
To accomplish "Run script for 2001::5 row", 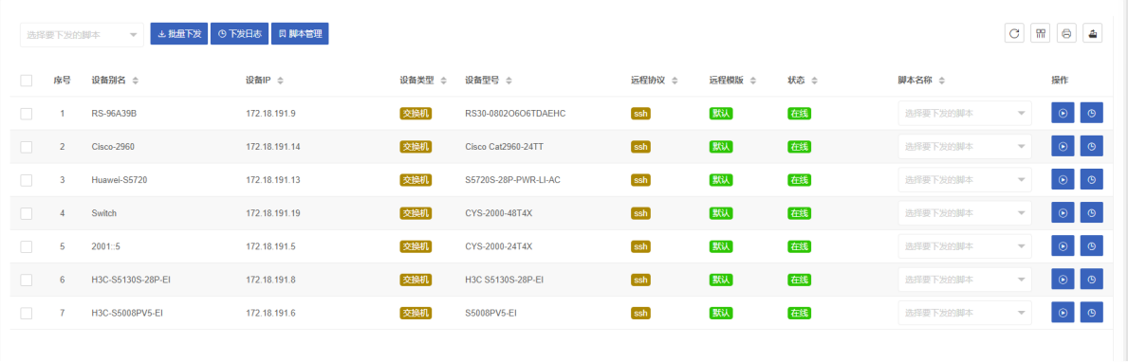I will 1063,246.
